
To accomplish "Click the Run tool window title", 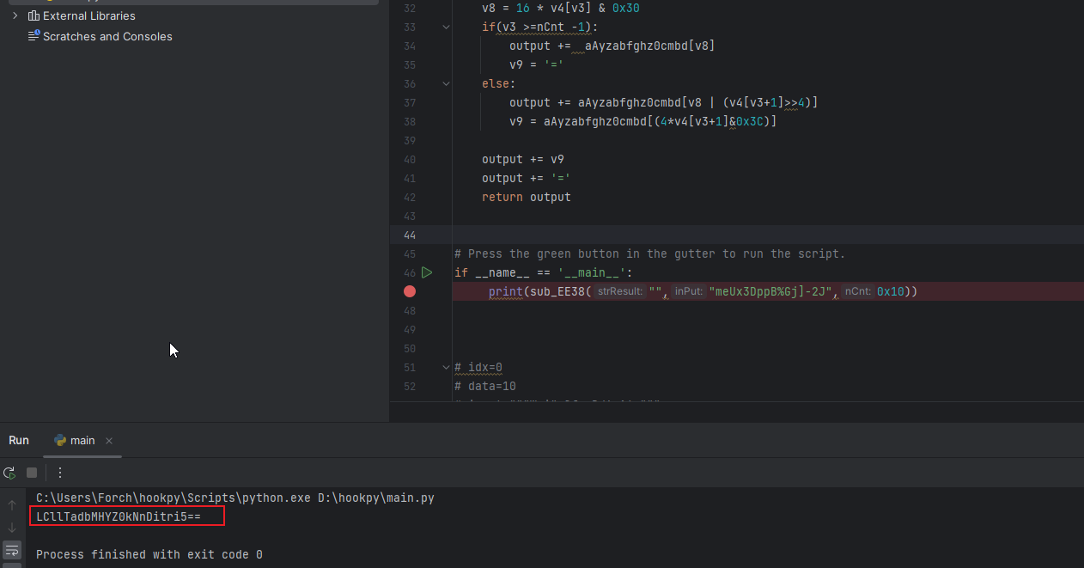I will click(x=19, y=440).
